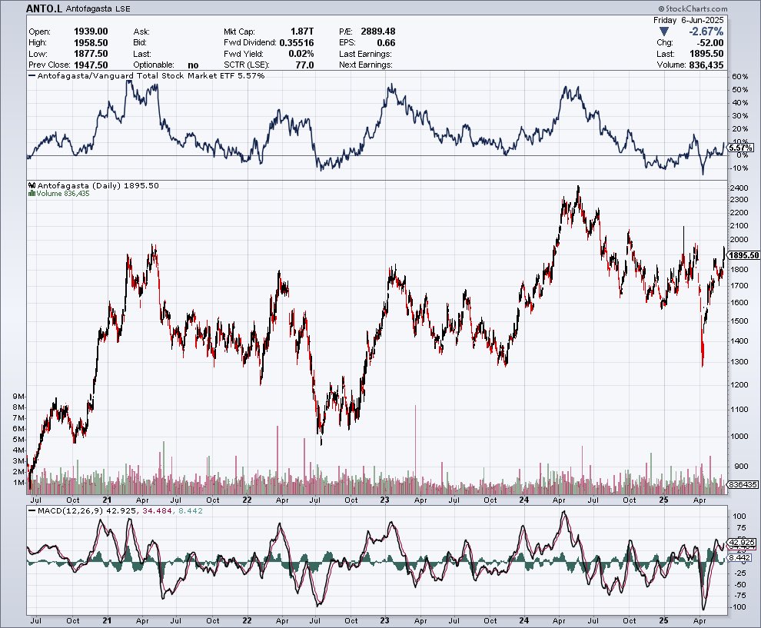The height and width of the screenshot is (628, 761).
Task: Click the Chg value -52.00
Action: click(709, 43)
